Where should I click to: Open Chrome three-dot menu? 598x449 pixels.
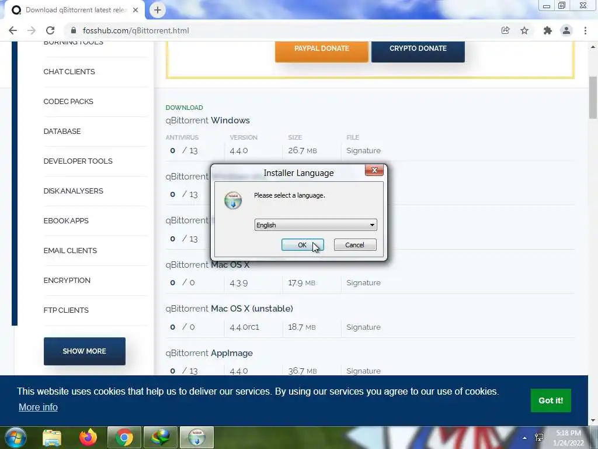(585, 30)
